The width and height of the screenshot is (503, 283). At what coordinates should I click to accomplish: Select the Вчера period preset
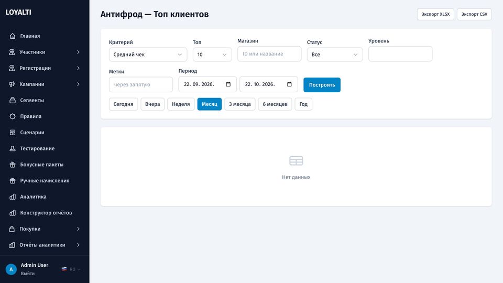point(152,104)
